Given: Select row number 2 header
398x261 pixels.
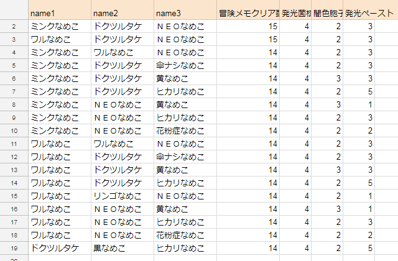Looking at the screenshot, I should [x=14, y=26].
